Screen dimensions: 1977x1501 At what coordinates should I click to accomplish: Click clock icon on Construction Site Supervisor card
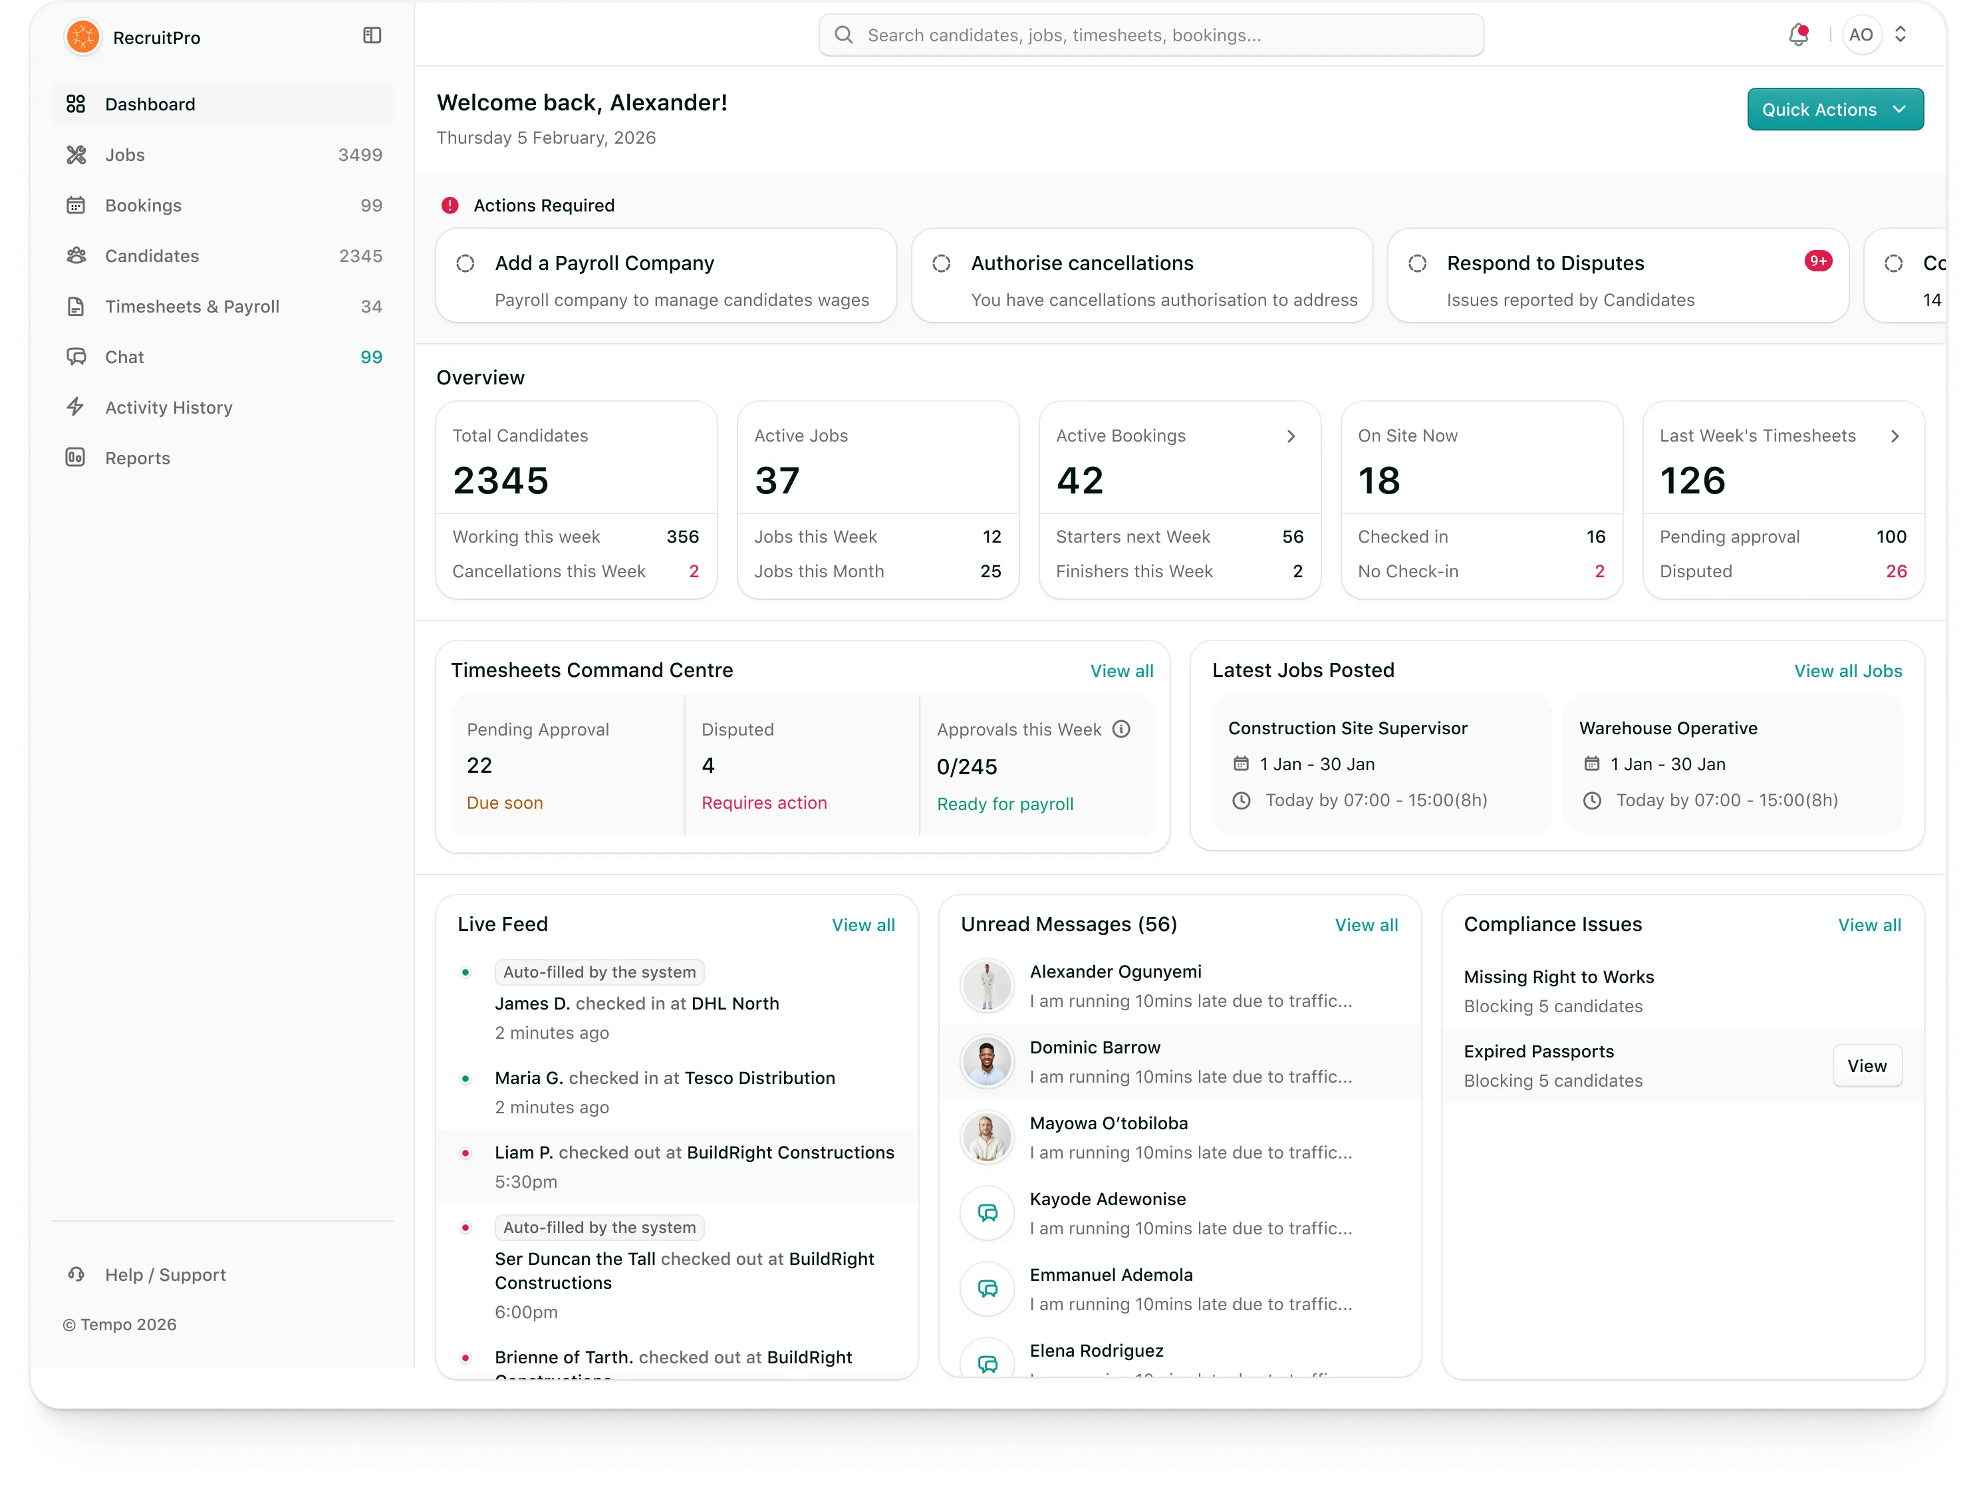(x=1242, y=800)
